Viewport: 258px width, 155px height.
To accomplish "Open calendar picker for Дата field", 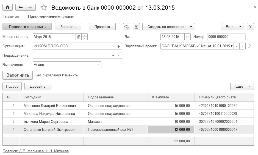I will 188,37.
